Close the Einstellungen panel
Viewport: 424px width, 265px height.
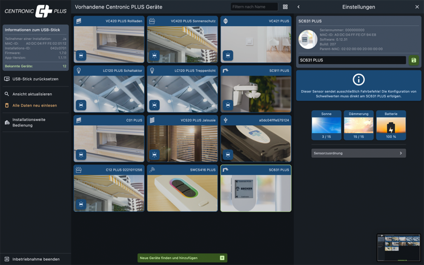coord(417,7)
